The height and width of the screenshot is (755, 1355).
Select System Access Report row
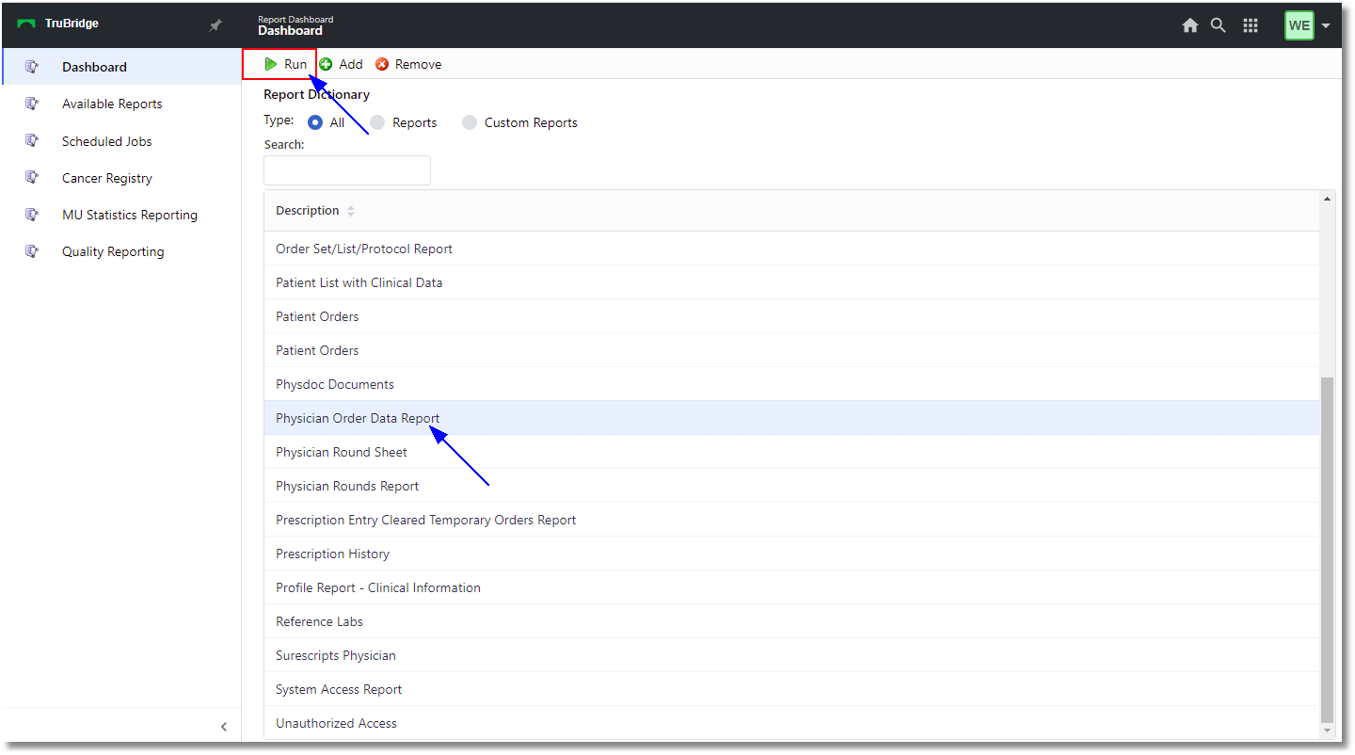[791, 689]
